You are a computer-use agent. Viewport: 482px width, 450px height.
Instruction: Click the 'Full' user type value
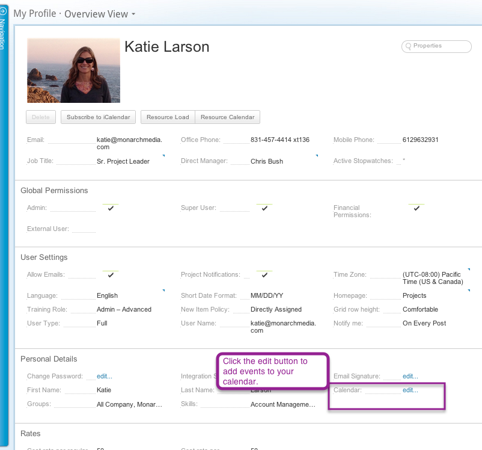click(x=102, y=323)
